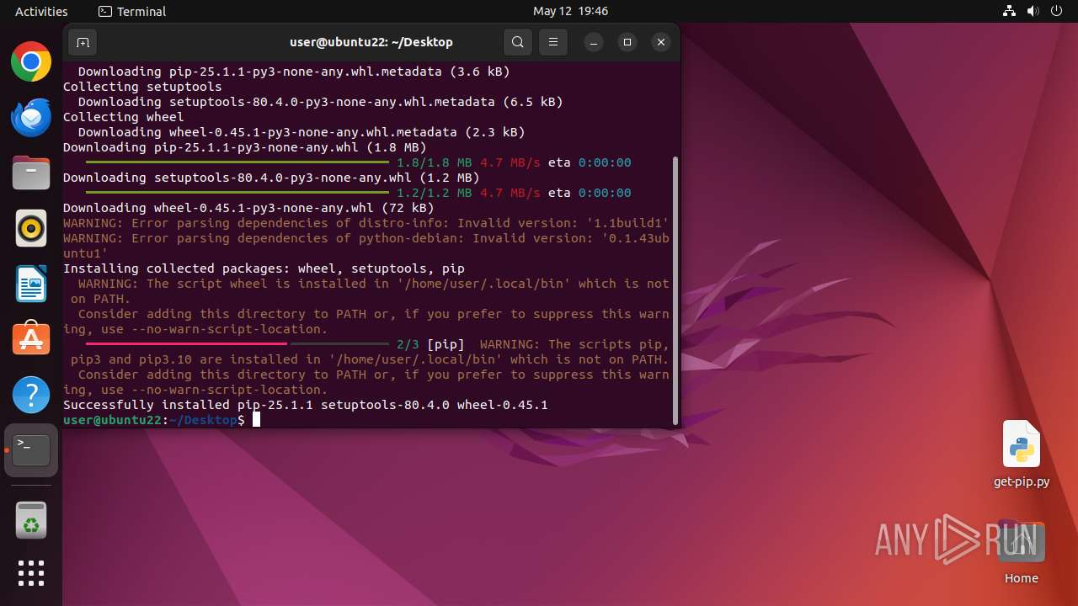Click the setuptools progress bar at 1.2/1.2 MB
This screenshot has width=1078, height=606.
pyautogui.click(x=237, y=193)
